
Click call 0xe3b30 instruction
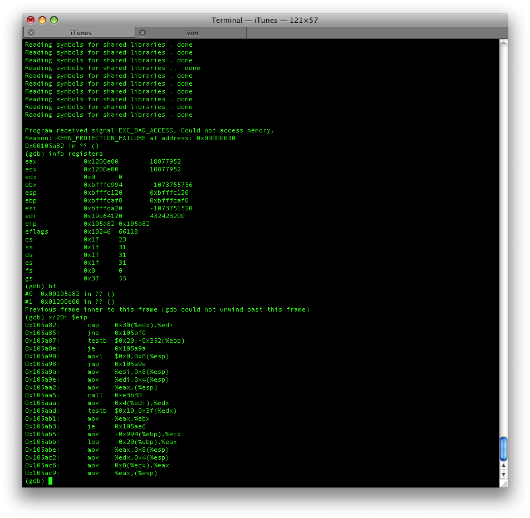click(115, 396)
